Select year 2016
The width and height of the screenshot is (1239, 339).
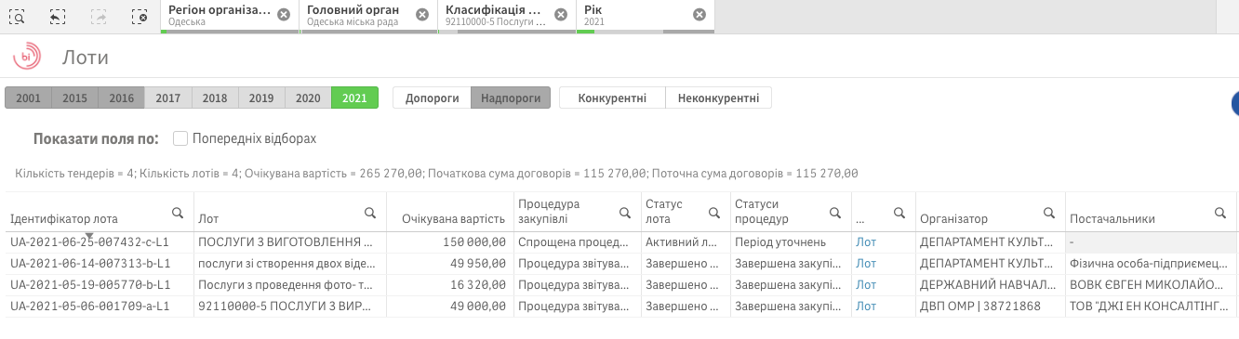coord(122,98)
